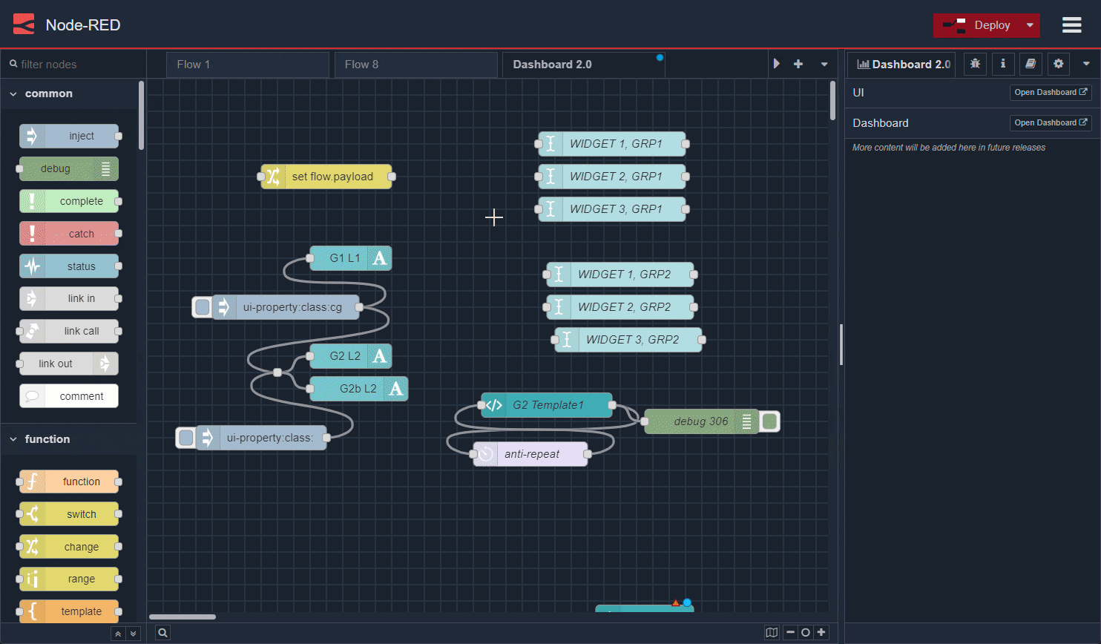
Task: Zoom in using the plus icon
Action: [821, 632]
